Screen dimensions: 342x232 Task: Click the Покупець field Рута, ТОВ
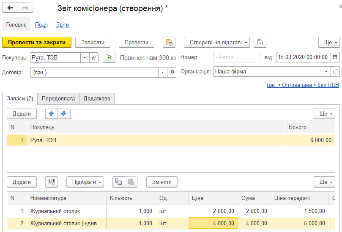click(x=55, y=58)
